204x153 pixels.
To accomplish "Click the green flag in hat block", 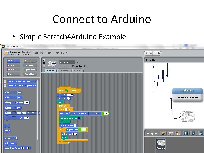I will coord(66,90).
